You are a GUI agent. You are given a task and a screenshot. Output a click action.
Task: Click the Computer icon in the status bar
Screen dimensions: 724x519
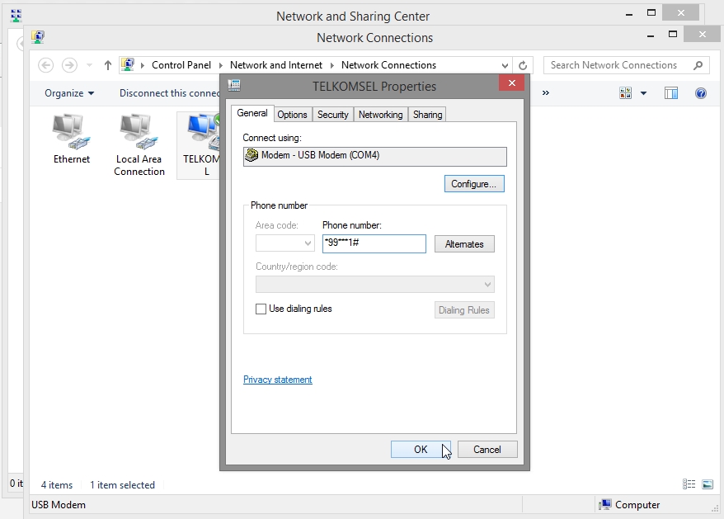pyautogui.click(x=605, y=504)
